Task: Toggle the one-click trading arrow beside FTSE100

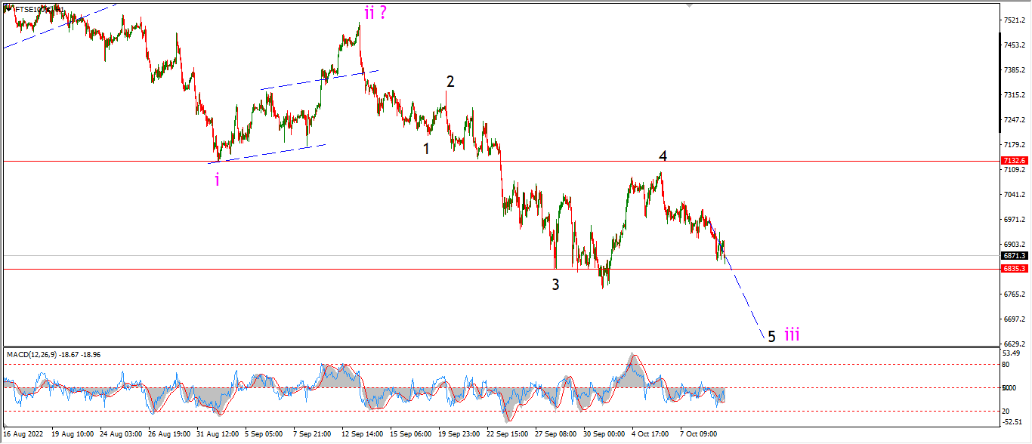Action: [x=7, y=8]
